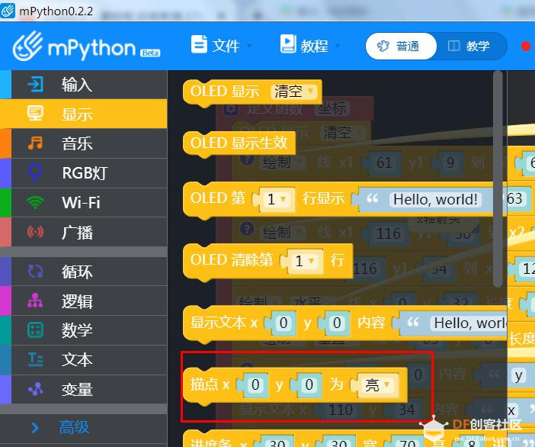Click the loop arrows icon
Screen dimensions: 535x447
35,272
